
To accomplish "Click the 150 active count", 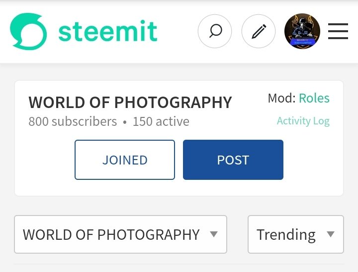I will click(161, 121).
